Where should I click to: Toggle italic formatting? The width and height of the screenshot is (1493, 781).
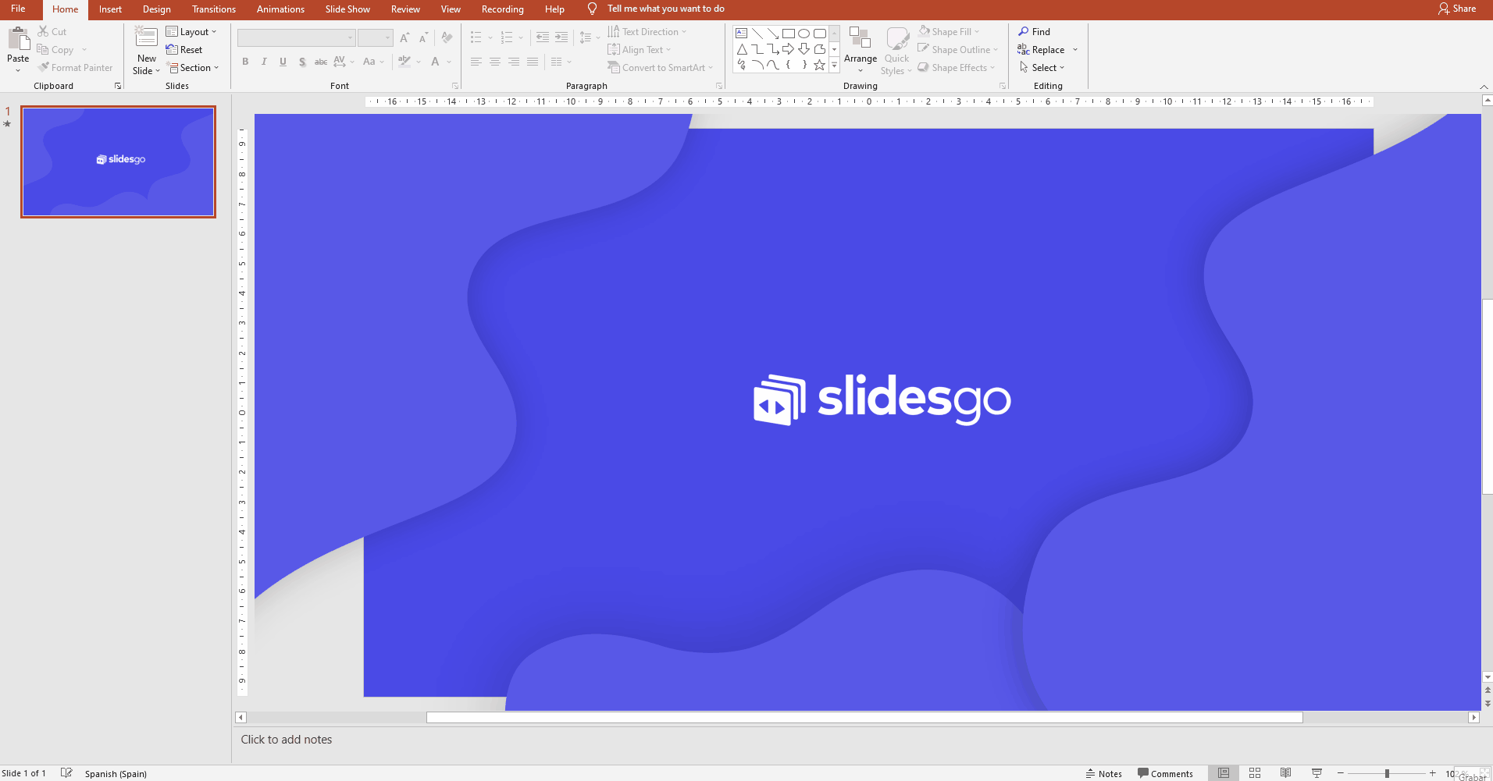(264, 62)
